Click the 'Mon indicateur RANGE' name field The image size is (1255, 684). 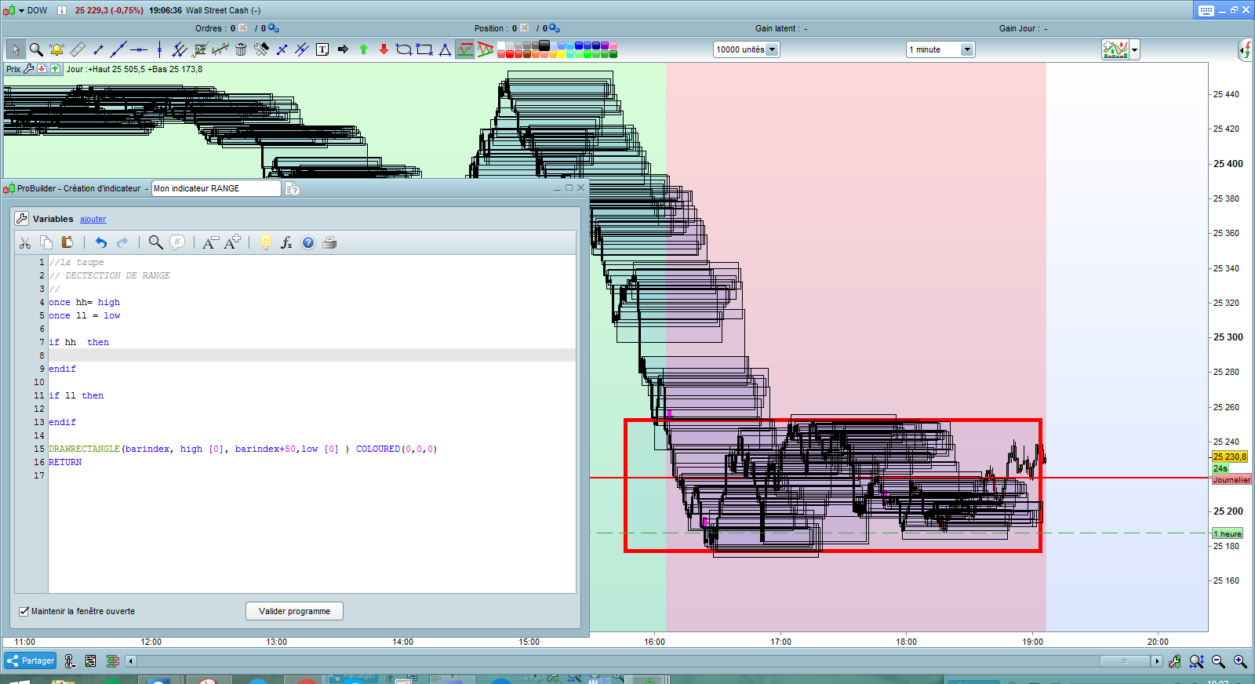click(x=216, y=188)
